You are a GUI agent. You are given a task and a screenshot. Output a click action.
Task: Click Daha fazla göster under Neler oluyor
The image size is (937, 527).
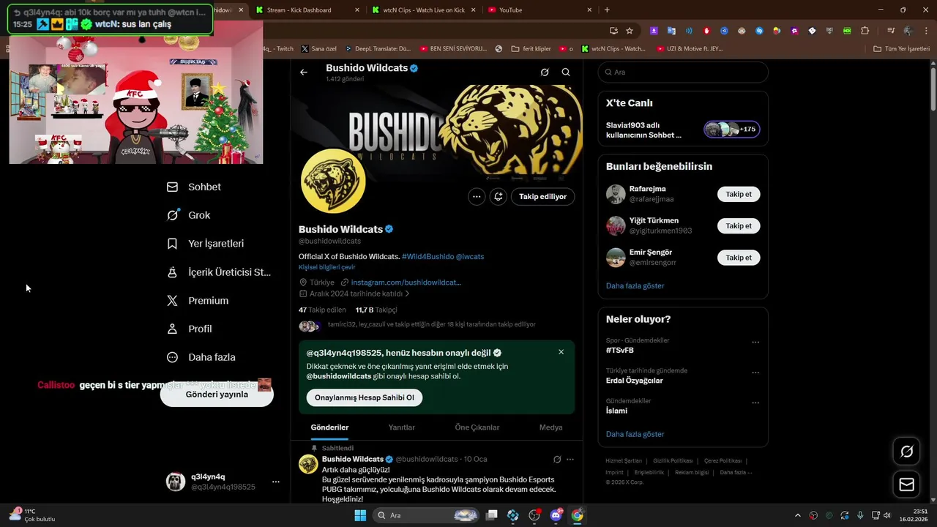click(x=635, y=434)
